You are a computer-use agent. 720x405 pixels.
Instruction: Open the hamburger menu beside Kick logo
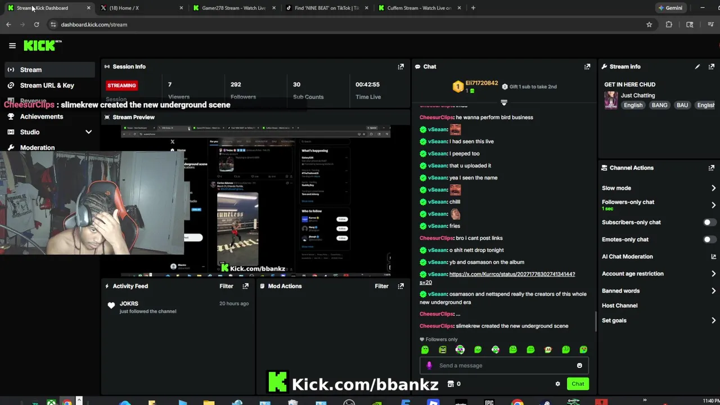pyautogui.click(x=12, y=46)
